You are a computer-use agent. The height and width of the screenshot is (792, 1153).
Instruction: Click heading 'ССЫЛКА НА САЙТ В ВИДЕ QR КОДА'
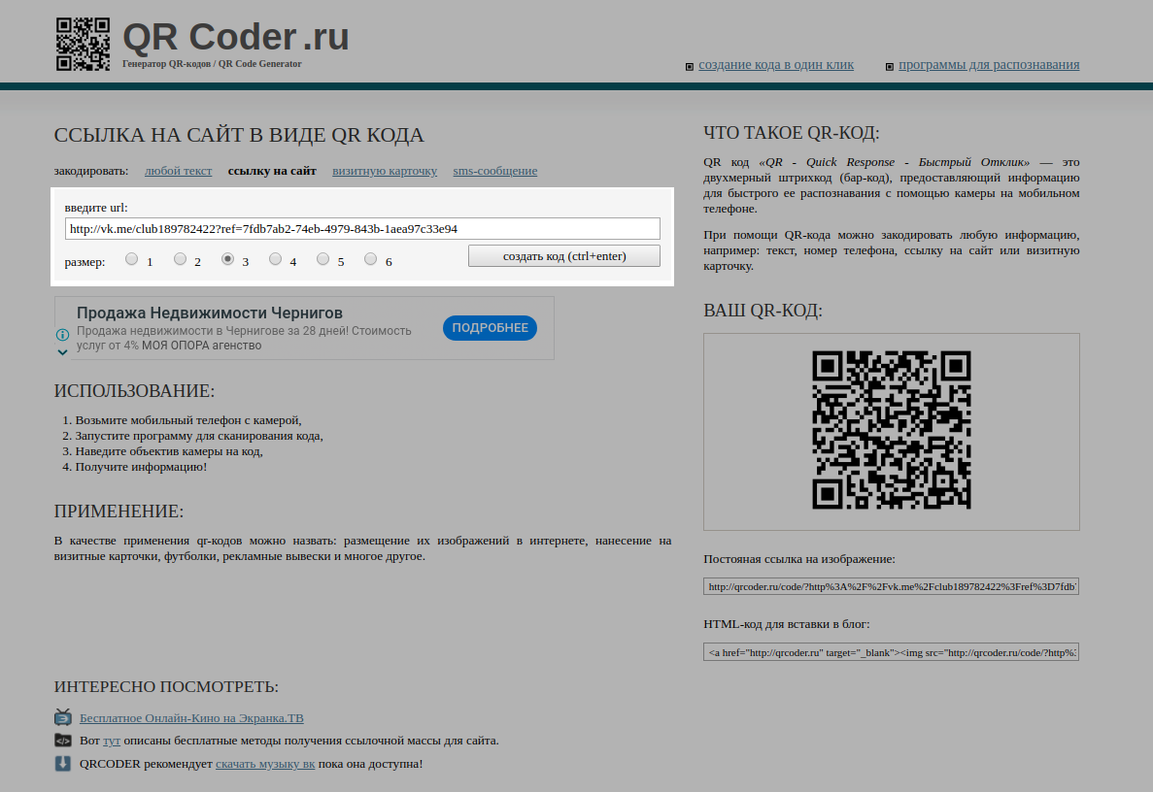click(239, 135)
